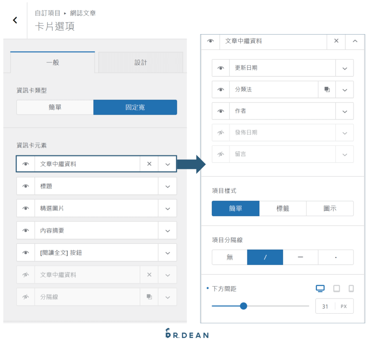Click the X icon on the duplicated 文章中繼資料 item
This screenshot has height=343, width=374.
click(x=149, y=275)
